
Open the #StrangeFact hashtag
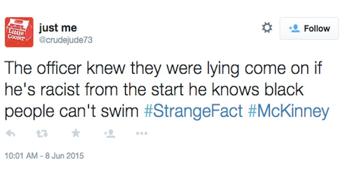pyautogui.click(x=193, y=111)
